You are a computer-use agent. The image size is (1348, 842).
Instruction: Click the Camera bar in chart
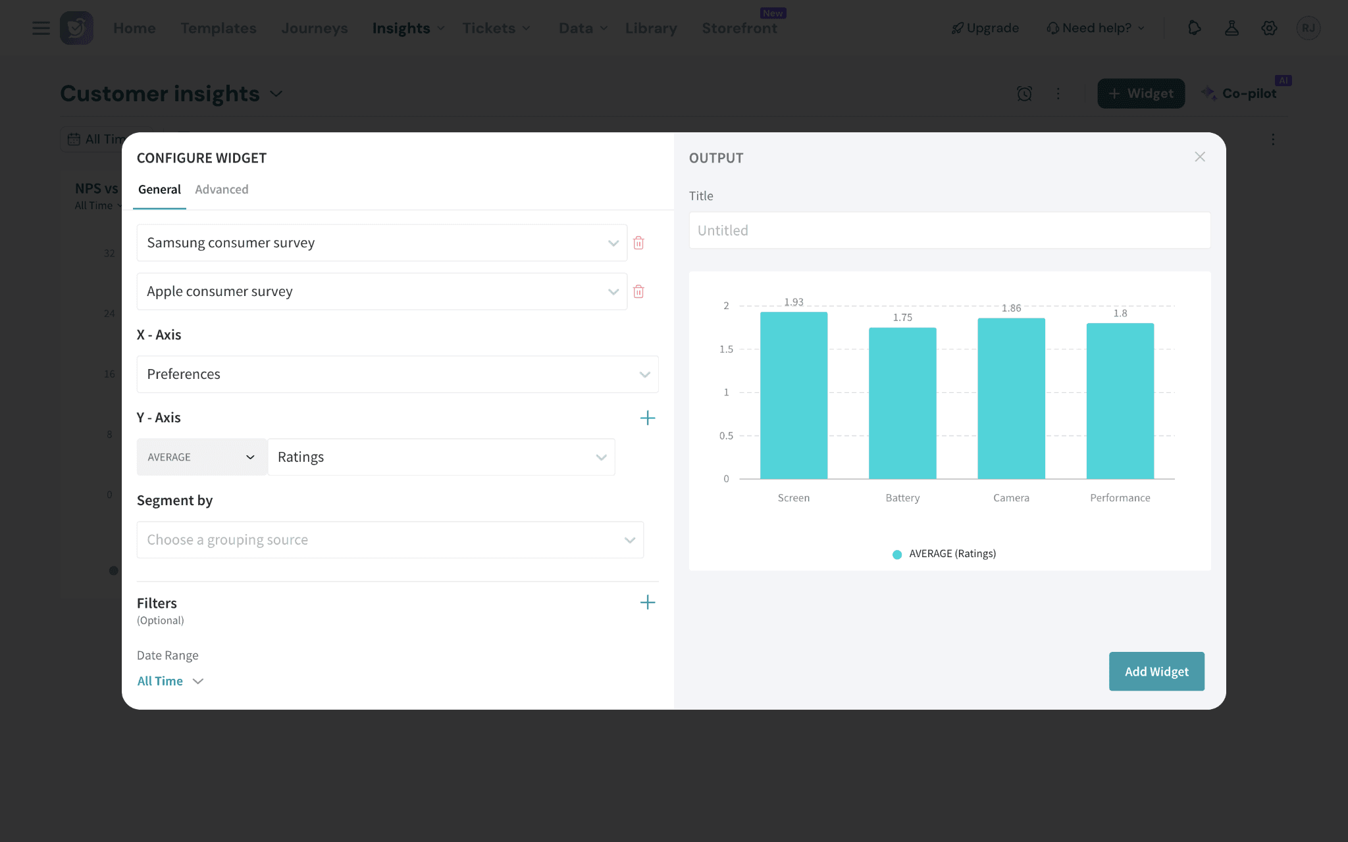point(1011,399)
